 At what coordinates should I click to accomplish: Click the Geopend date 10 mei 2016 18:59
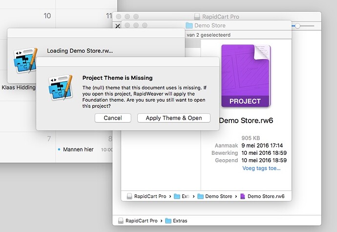[x=264, y=160]
